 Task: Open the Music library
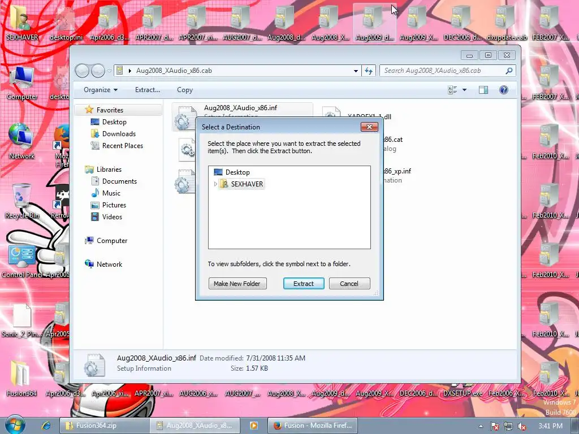pos(111,193)
